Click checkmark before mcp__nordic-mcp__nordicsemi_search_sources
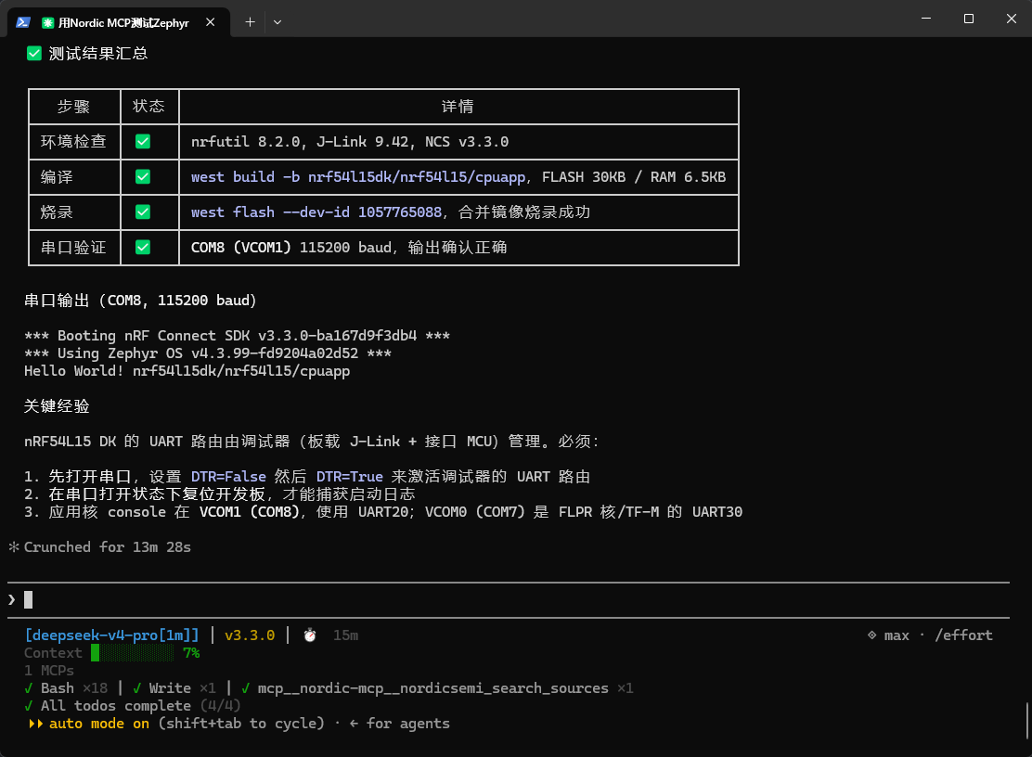Screen dimensions: 1032x757 tap(246, 688)
